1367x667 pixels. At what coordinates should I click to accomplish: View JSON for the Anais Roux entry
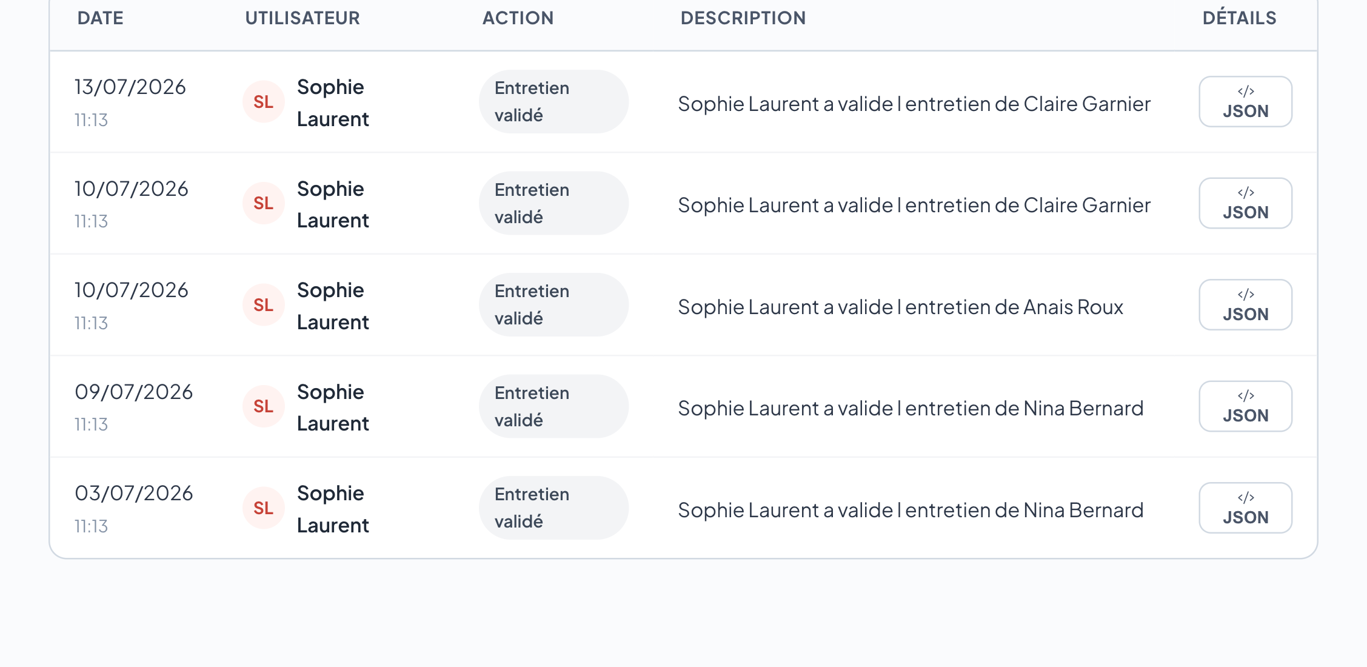tap(1245, 305)
